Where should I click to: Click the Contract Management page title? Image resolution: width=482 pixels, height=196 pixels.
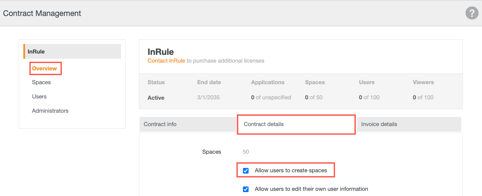pyautogui.click(x=42, y=13)
